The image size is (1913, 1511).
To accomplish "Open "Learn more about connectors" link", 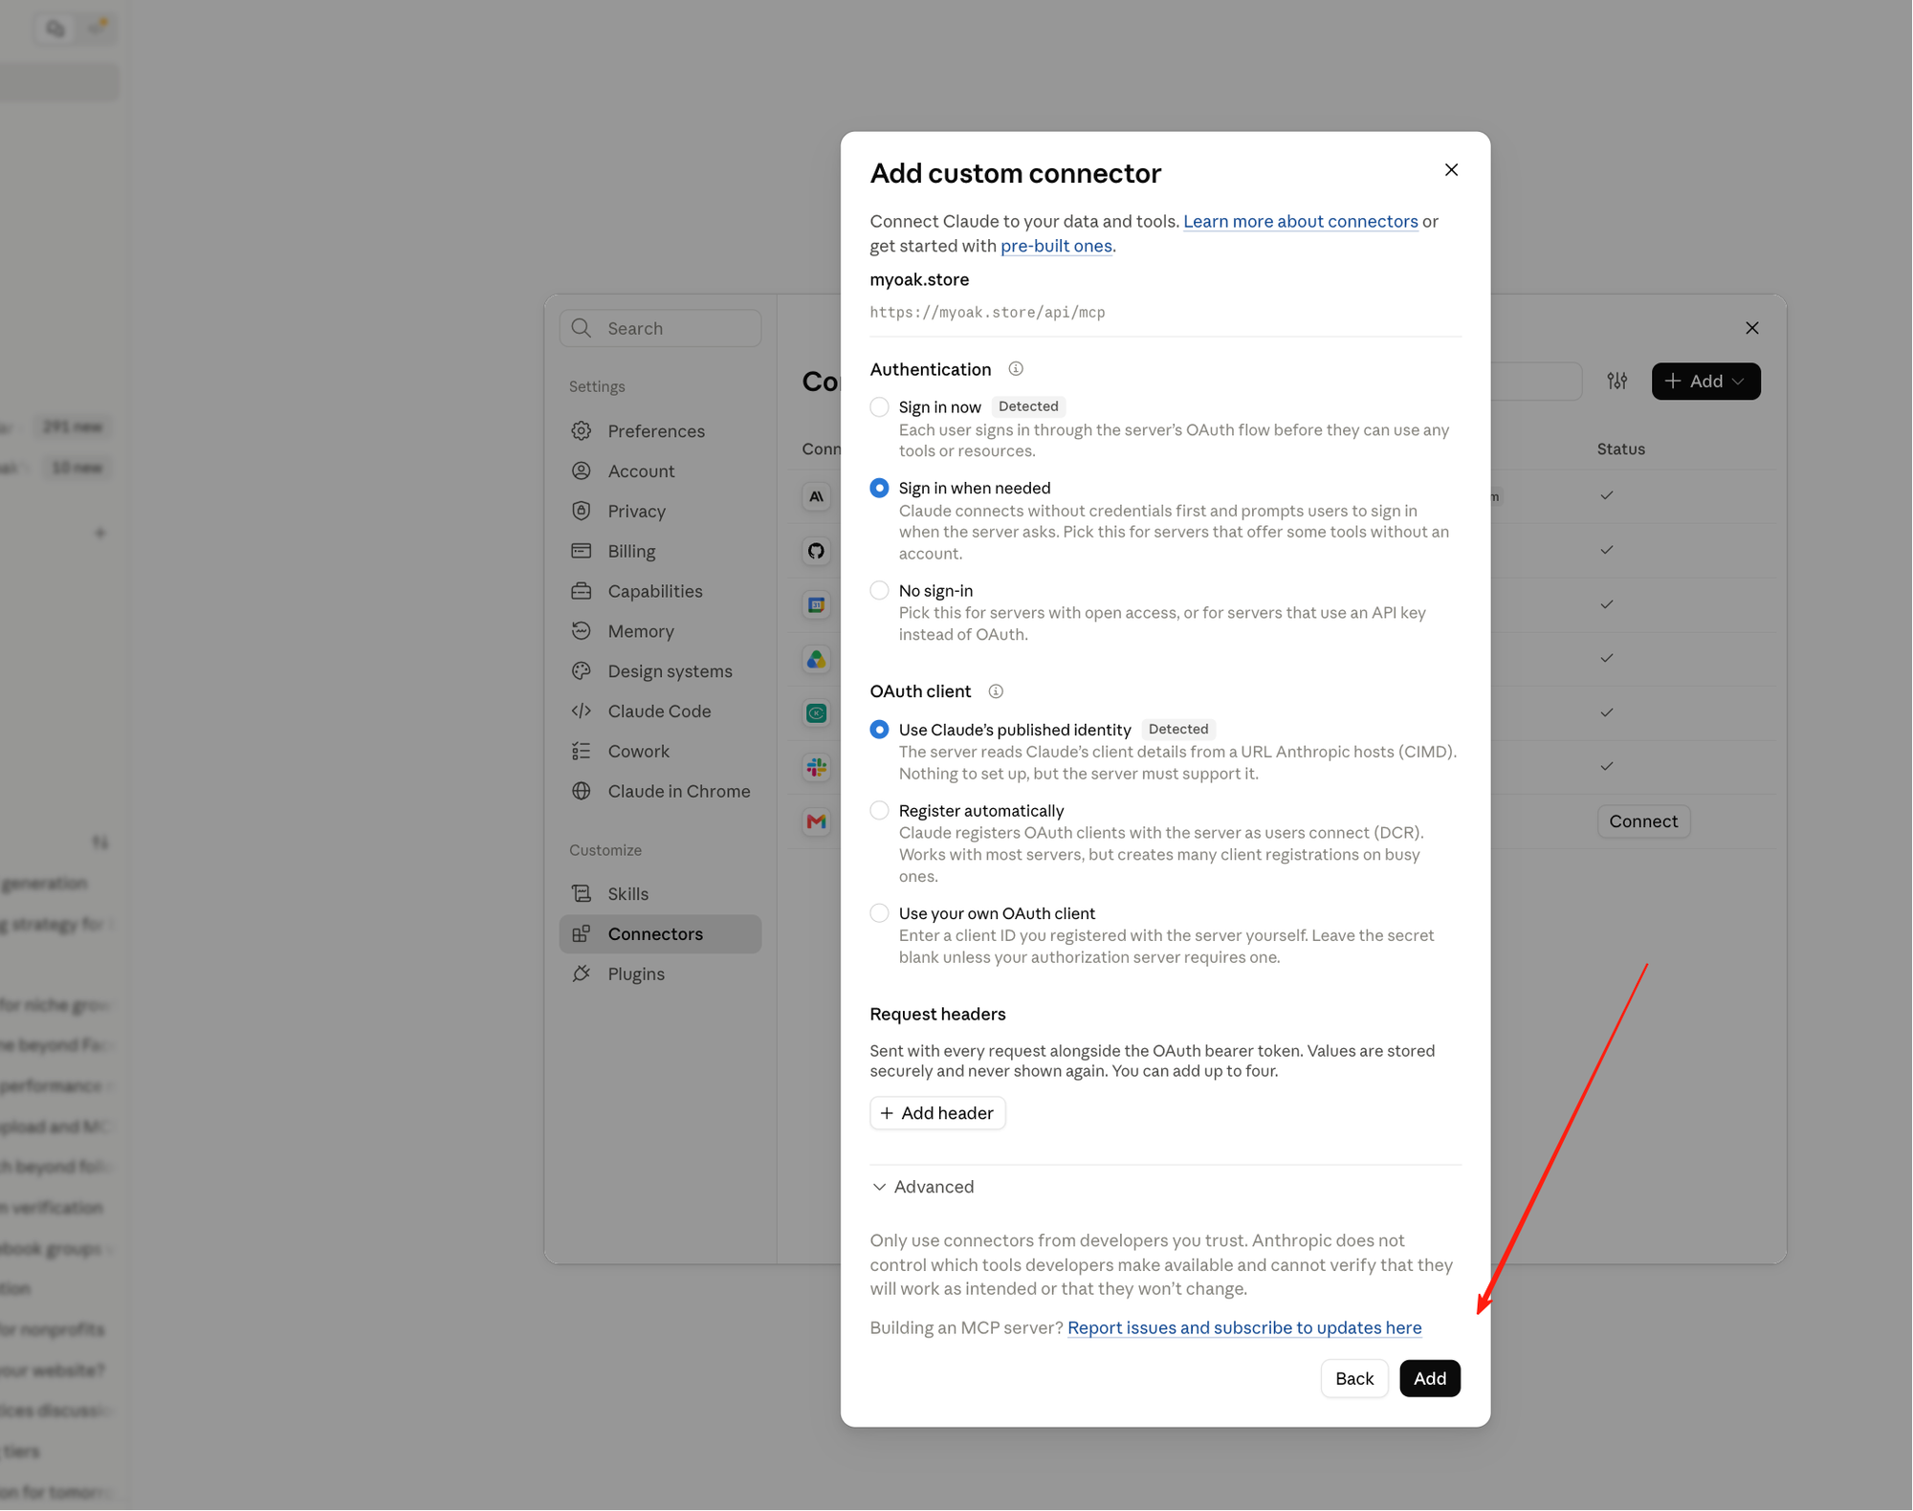I will [x=1301, y=222].
